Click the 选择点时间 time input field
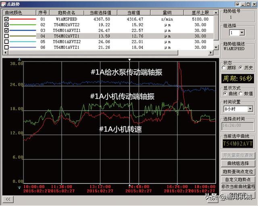Viewport: 258px width, 206px height. point(237,125)
